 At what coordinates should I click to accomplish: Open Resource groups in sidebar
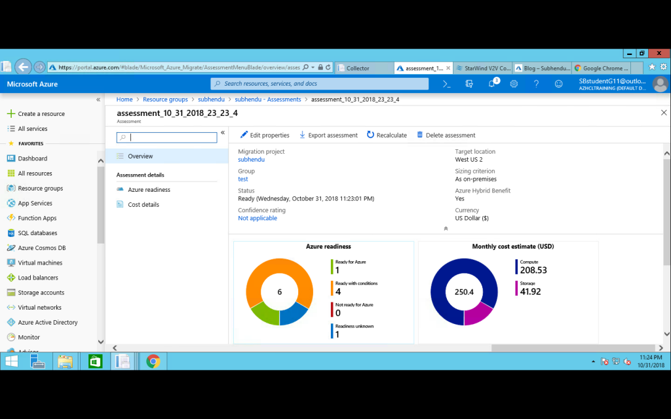click(x=35, y=188)
